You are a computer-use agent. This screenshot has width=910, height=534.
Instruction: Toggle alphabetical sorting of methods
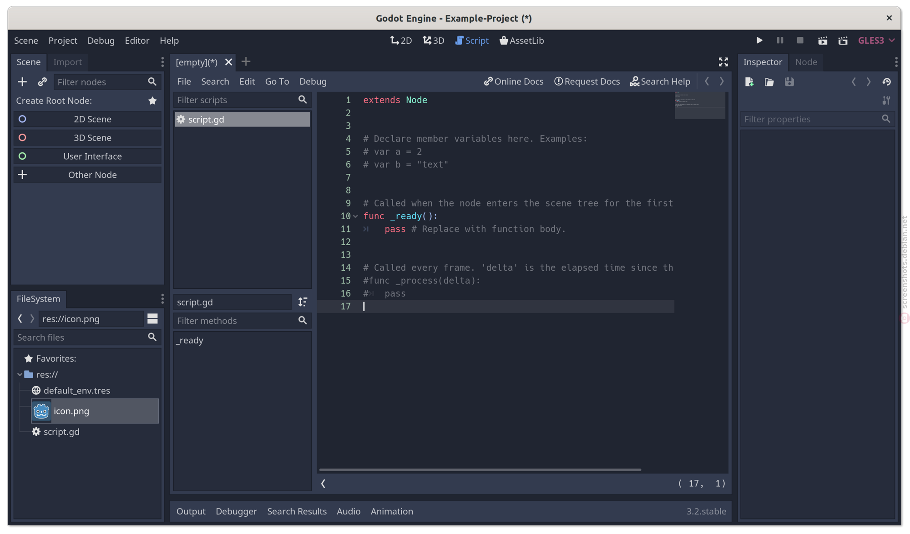[303, 302]
